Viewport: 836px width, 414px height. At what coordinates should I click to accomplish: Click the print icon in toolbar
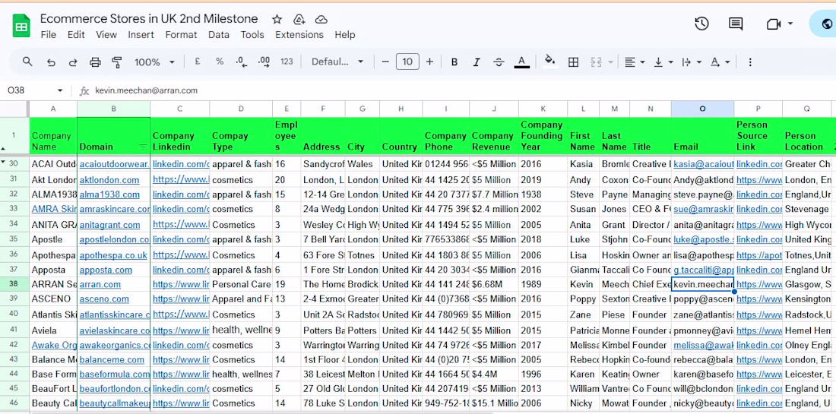tap(95, 62)
